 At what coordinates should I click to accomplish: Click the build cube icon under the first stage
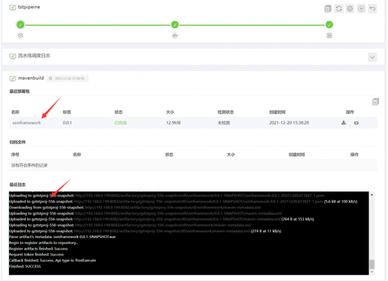coord(21,36)
